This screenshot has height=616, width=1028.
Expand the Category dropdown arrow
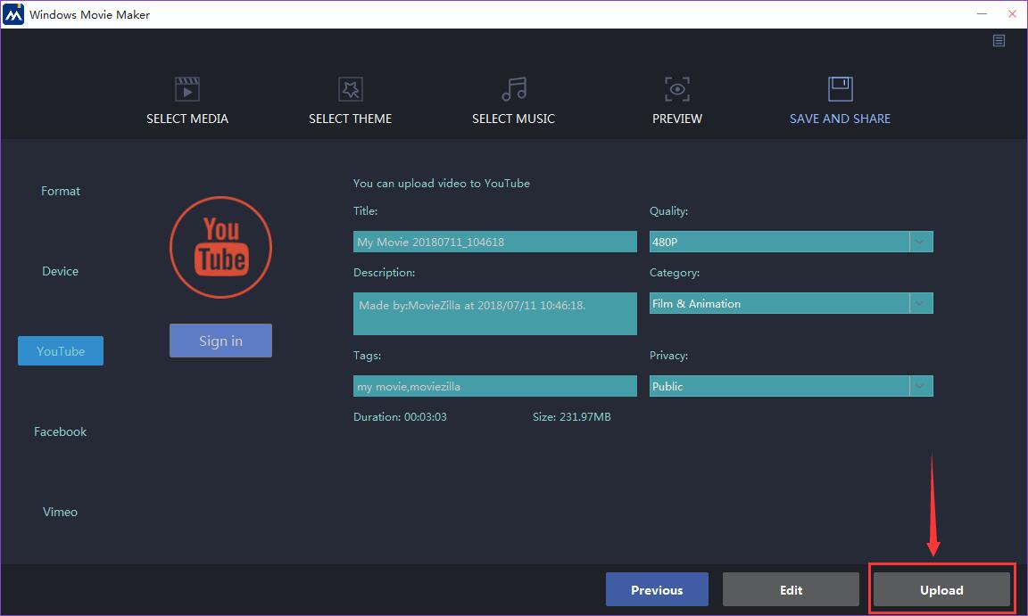(921, 303)
